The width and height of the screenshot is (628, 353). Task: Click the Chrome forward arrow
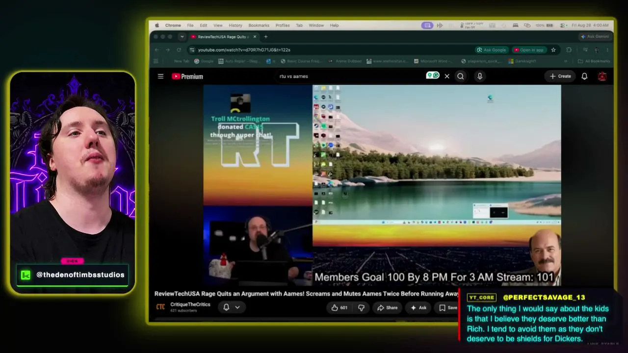168,50
